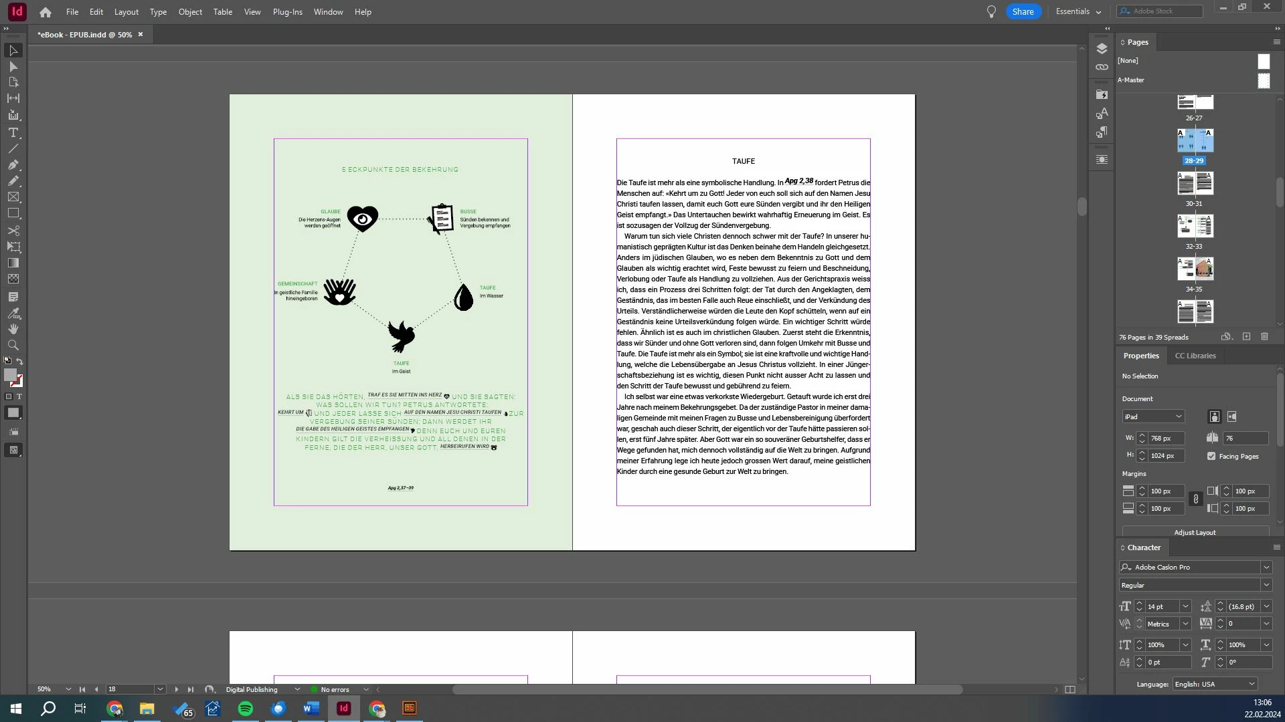Select the Pen tool

pos(13,164)
